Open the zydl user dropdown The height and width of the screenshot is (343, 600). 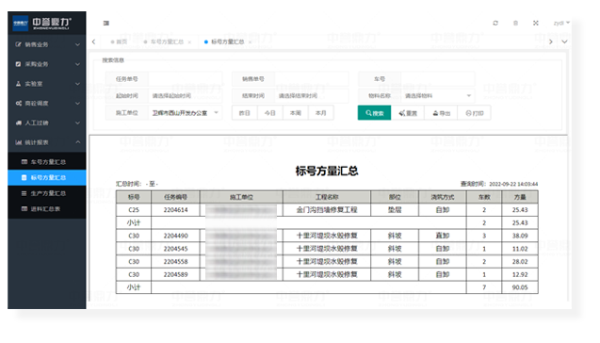[561, 23]
